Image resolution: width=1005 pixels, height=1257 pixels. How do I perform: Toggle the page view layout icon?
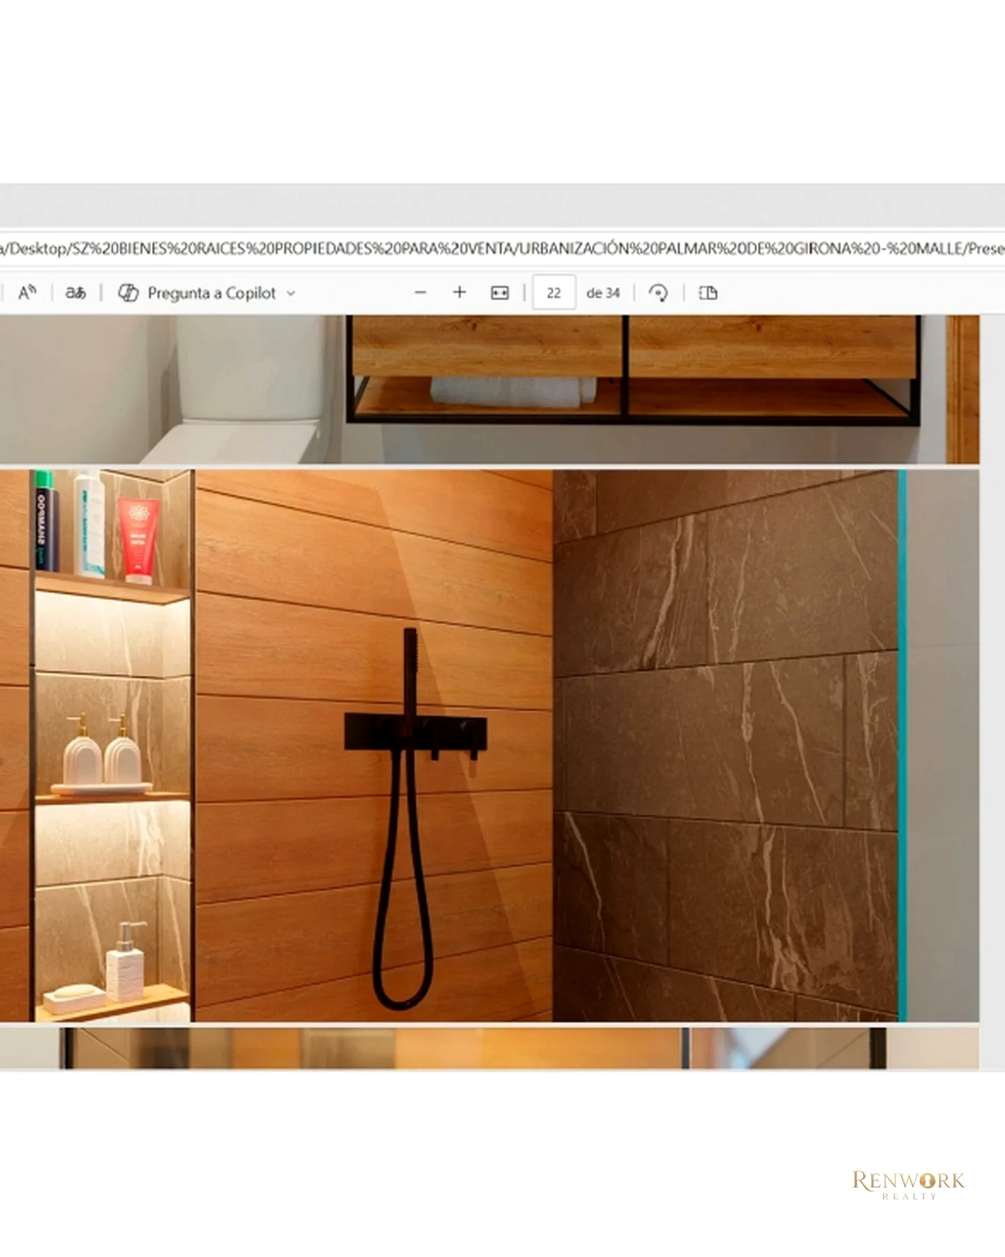pos(708,293)
